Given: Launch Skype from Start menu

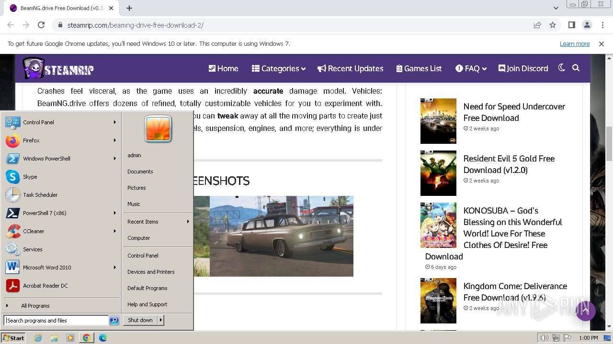Looking at the screenshot, I should [61, 177].
